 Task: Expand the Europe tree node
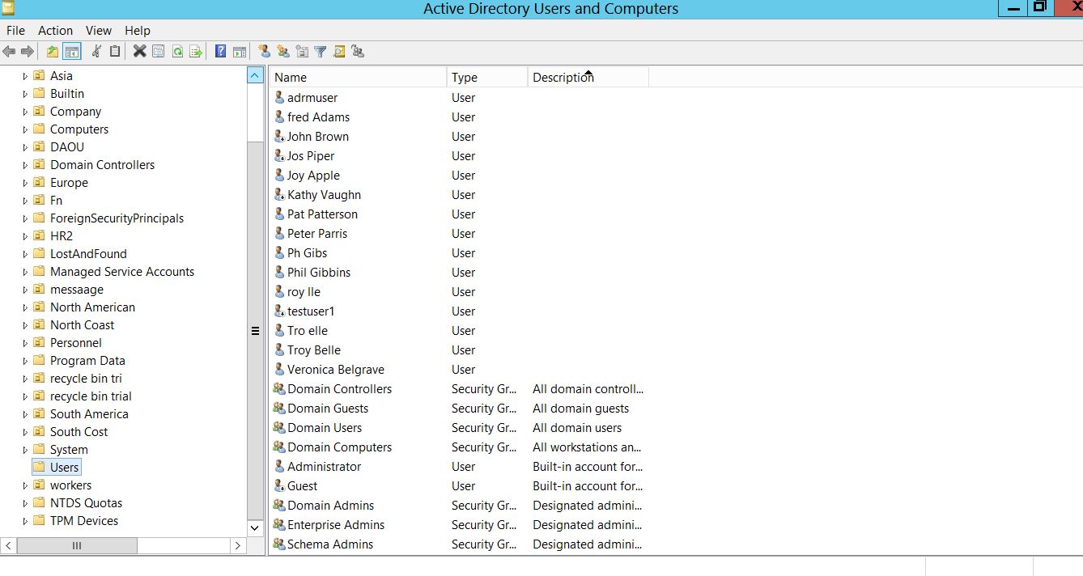tap(25, 183)
